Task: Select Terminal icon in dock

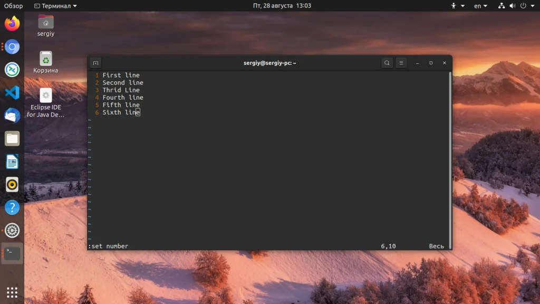Action: tap(12, 253)
